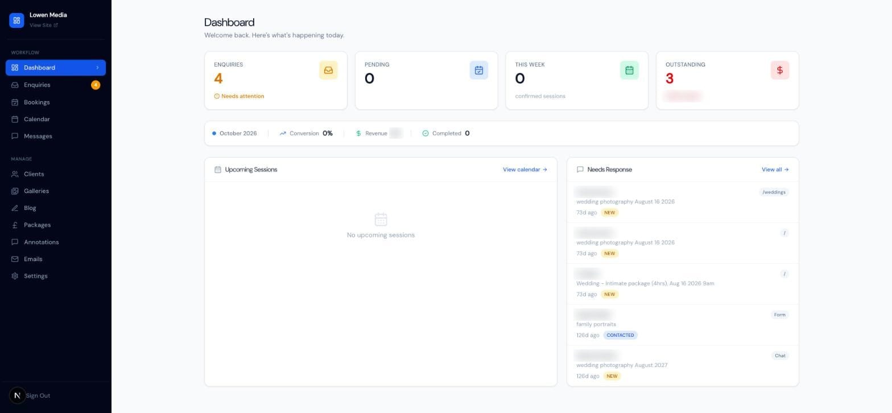This screenshot has height=413, width=892.
Task: Click the Form source tag
Action: [x=779, y=315]
